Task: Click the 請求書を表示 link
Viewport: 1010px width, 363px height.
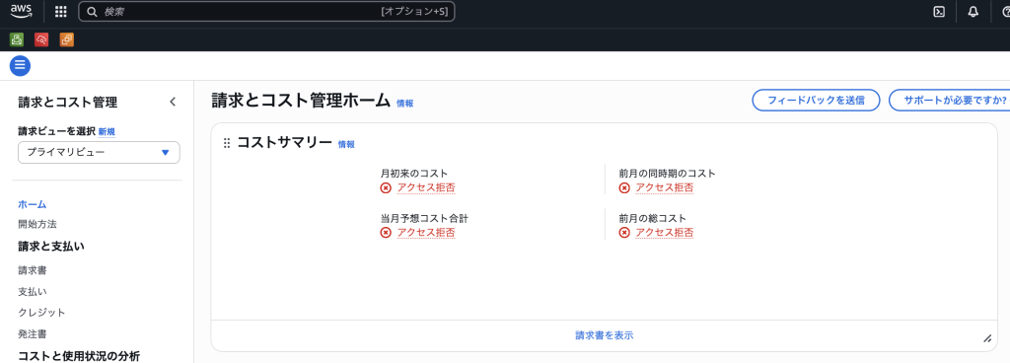Action: click(605, 335)
